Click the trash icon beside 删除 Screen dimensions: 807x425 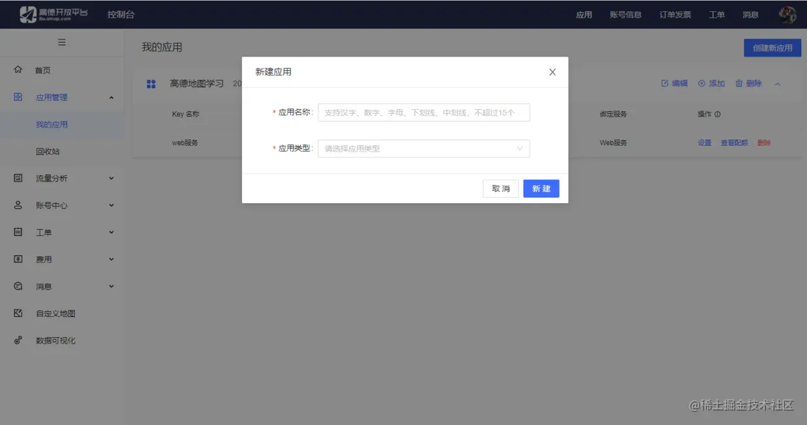click(739, 83)
